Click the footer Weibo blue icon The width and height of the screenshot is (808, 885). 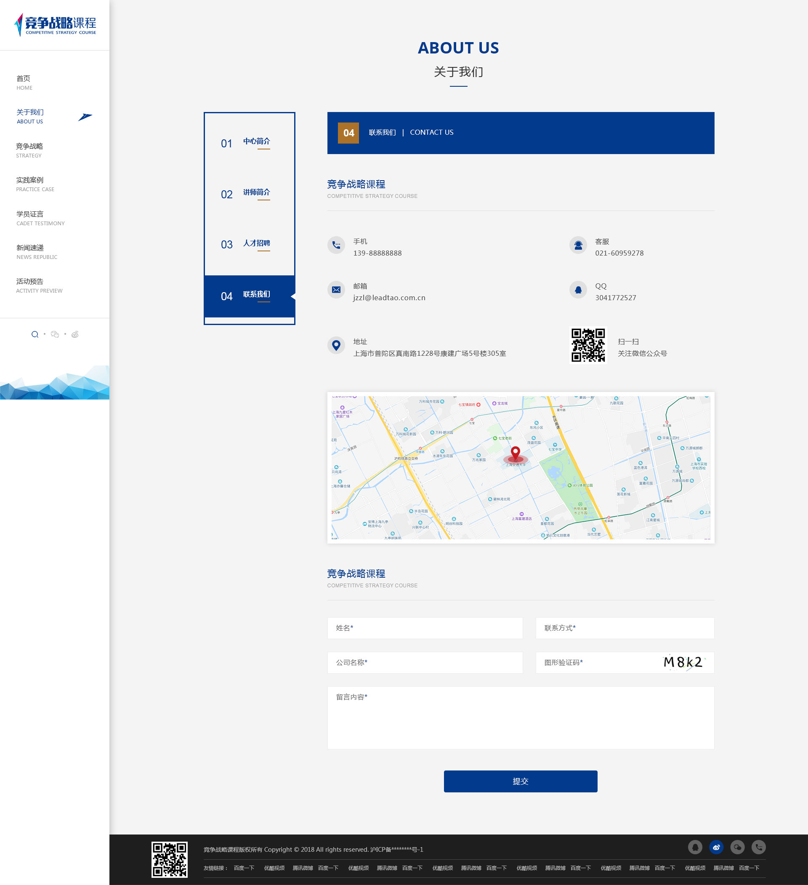(x=716, y=847)
